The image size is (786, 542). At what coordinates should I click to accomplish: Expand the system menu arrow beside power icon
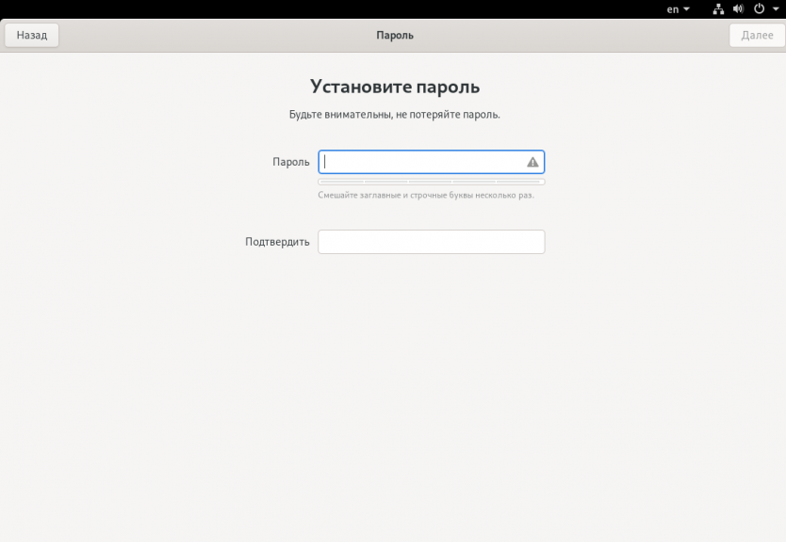click(775, 9)
